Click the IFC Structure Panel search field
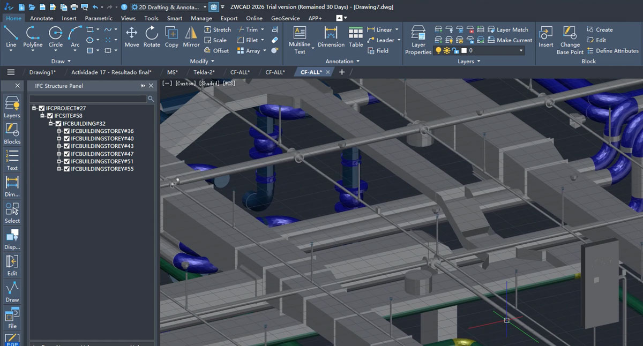Screen dimensions: 643x346 [x=88, y=99]
